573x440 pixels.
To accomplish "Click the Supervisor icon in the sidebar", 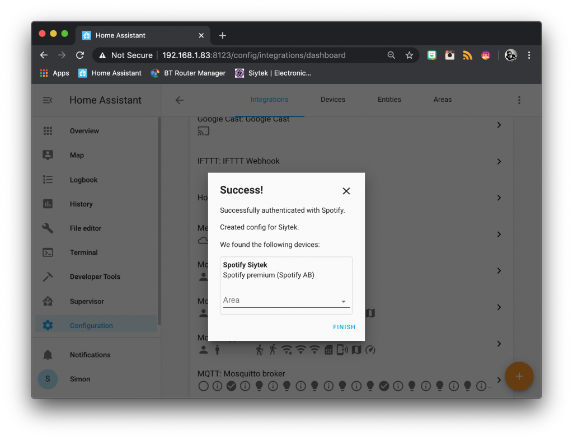I will tap(48, 301).
